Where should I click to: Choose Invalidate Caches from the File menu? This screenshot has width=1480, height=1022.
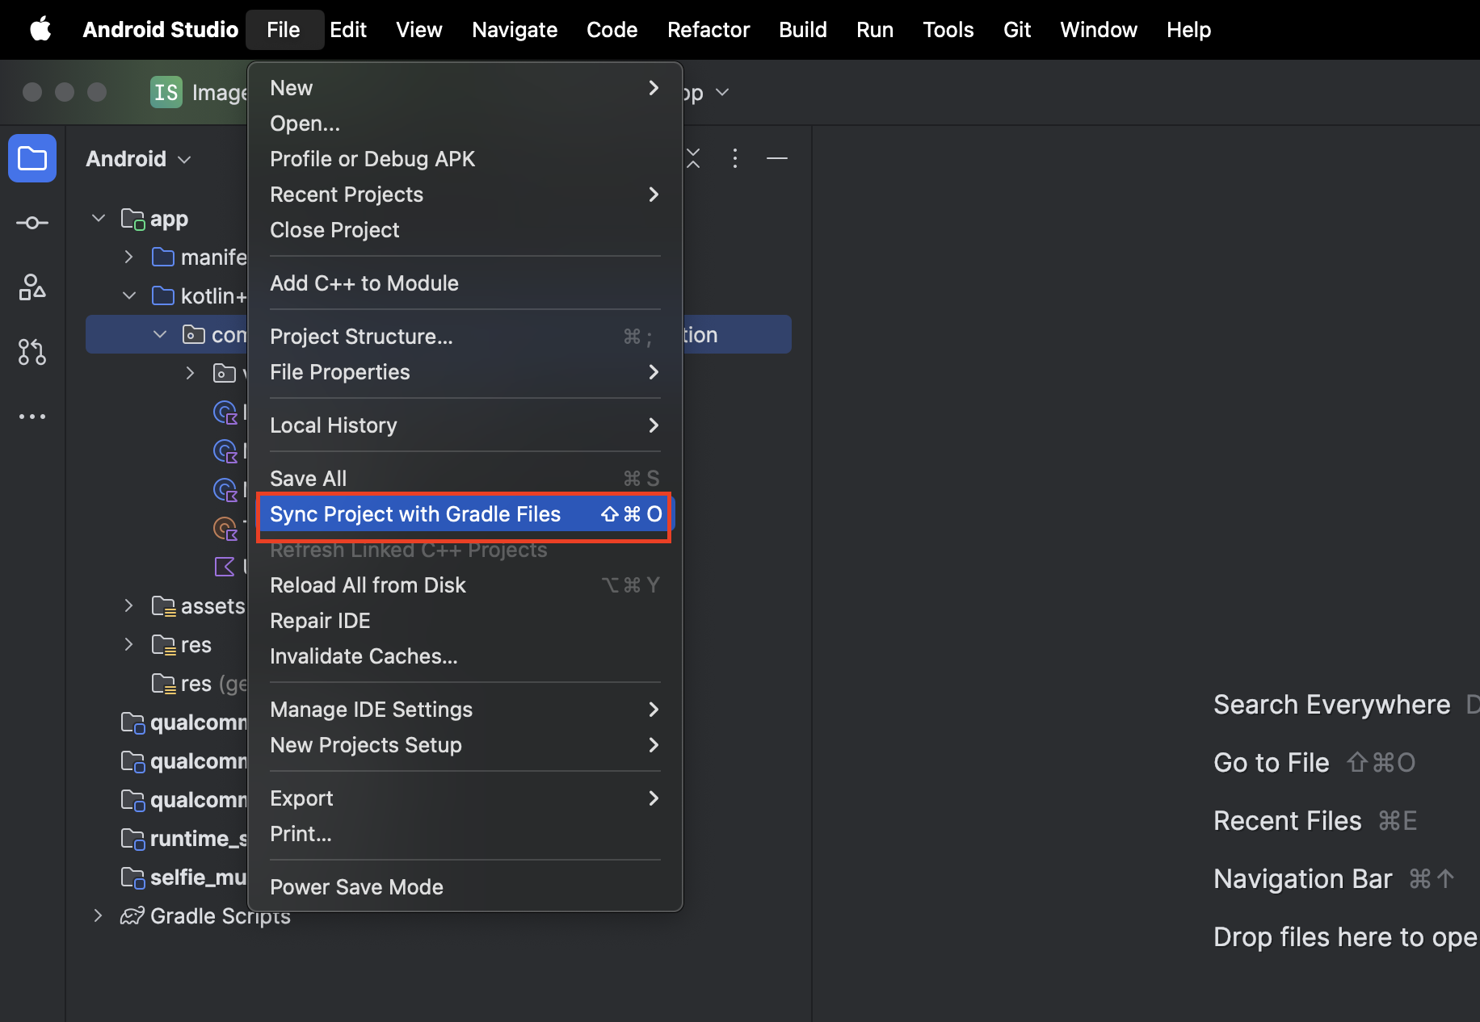[364, 656]
